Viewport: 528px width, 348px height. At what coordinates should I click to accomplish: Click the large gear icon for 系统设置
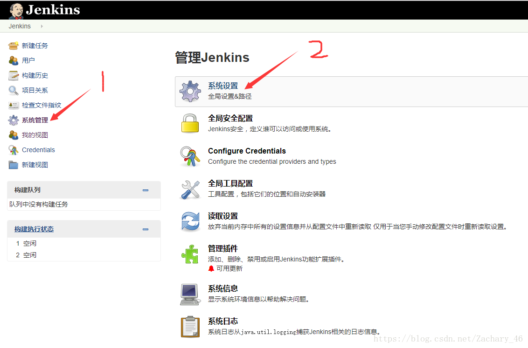(x=190, y=91)
